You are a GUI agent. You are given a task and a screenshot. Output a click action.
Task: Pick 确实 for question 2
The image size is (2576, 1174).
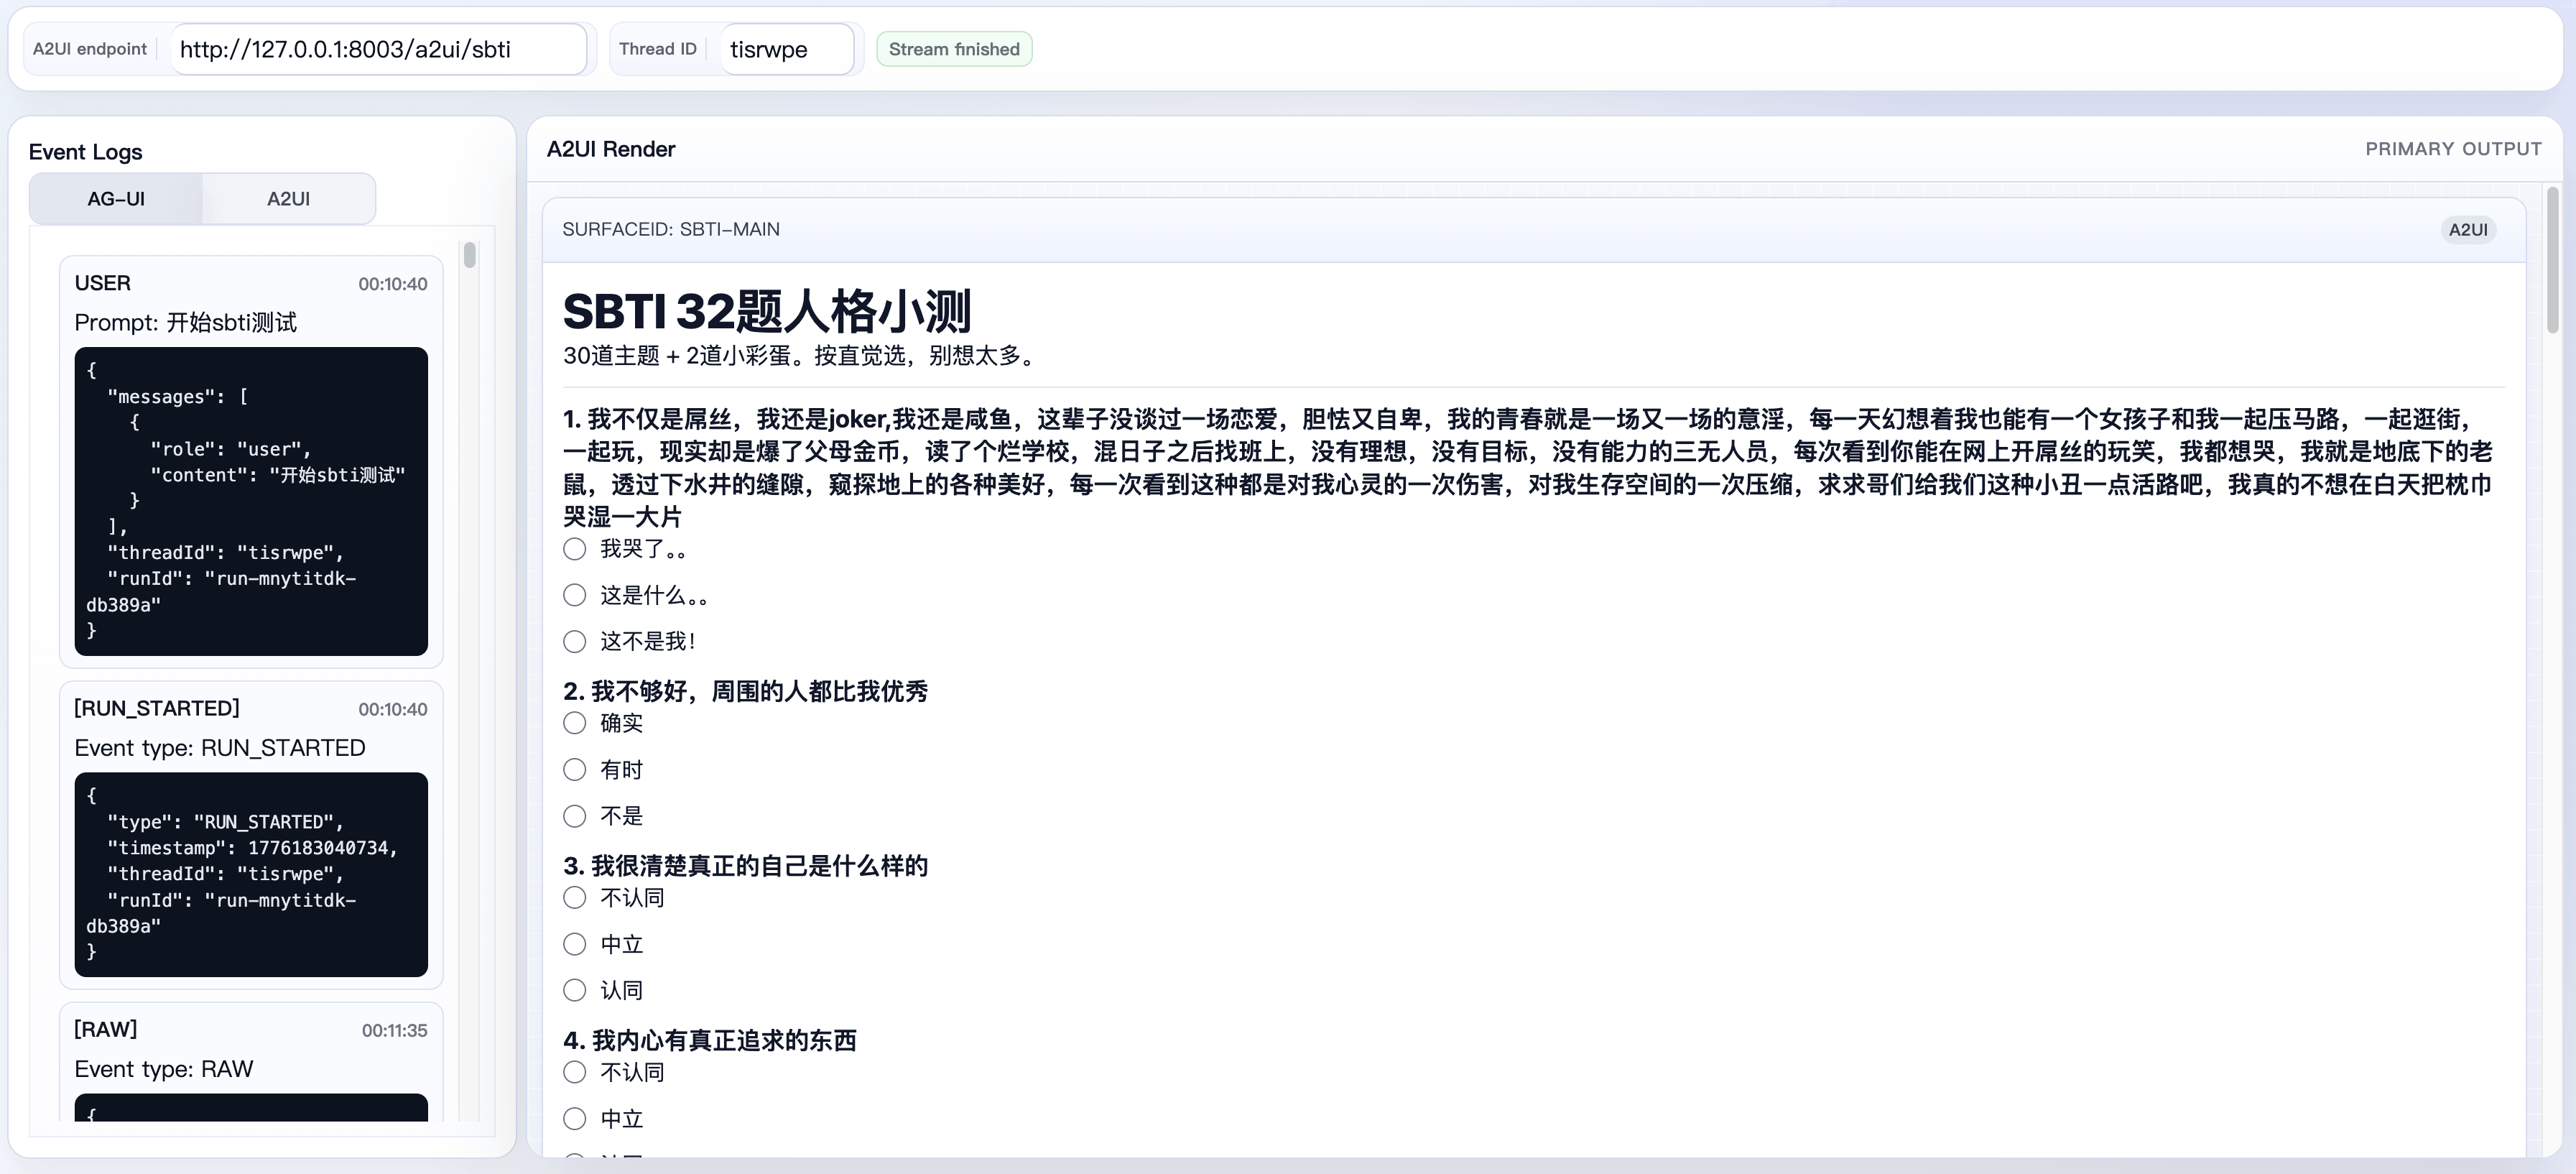[x=574, y=723]
